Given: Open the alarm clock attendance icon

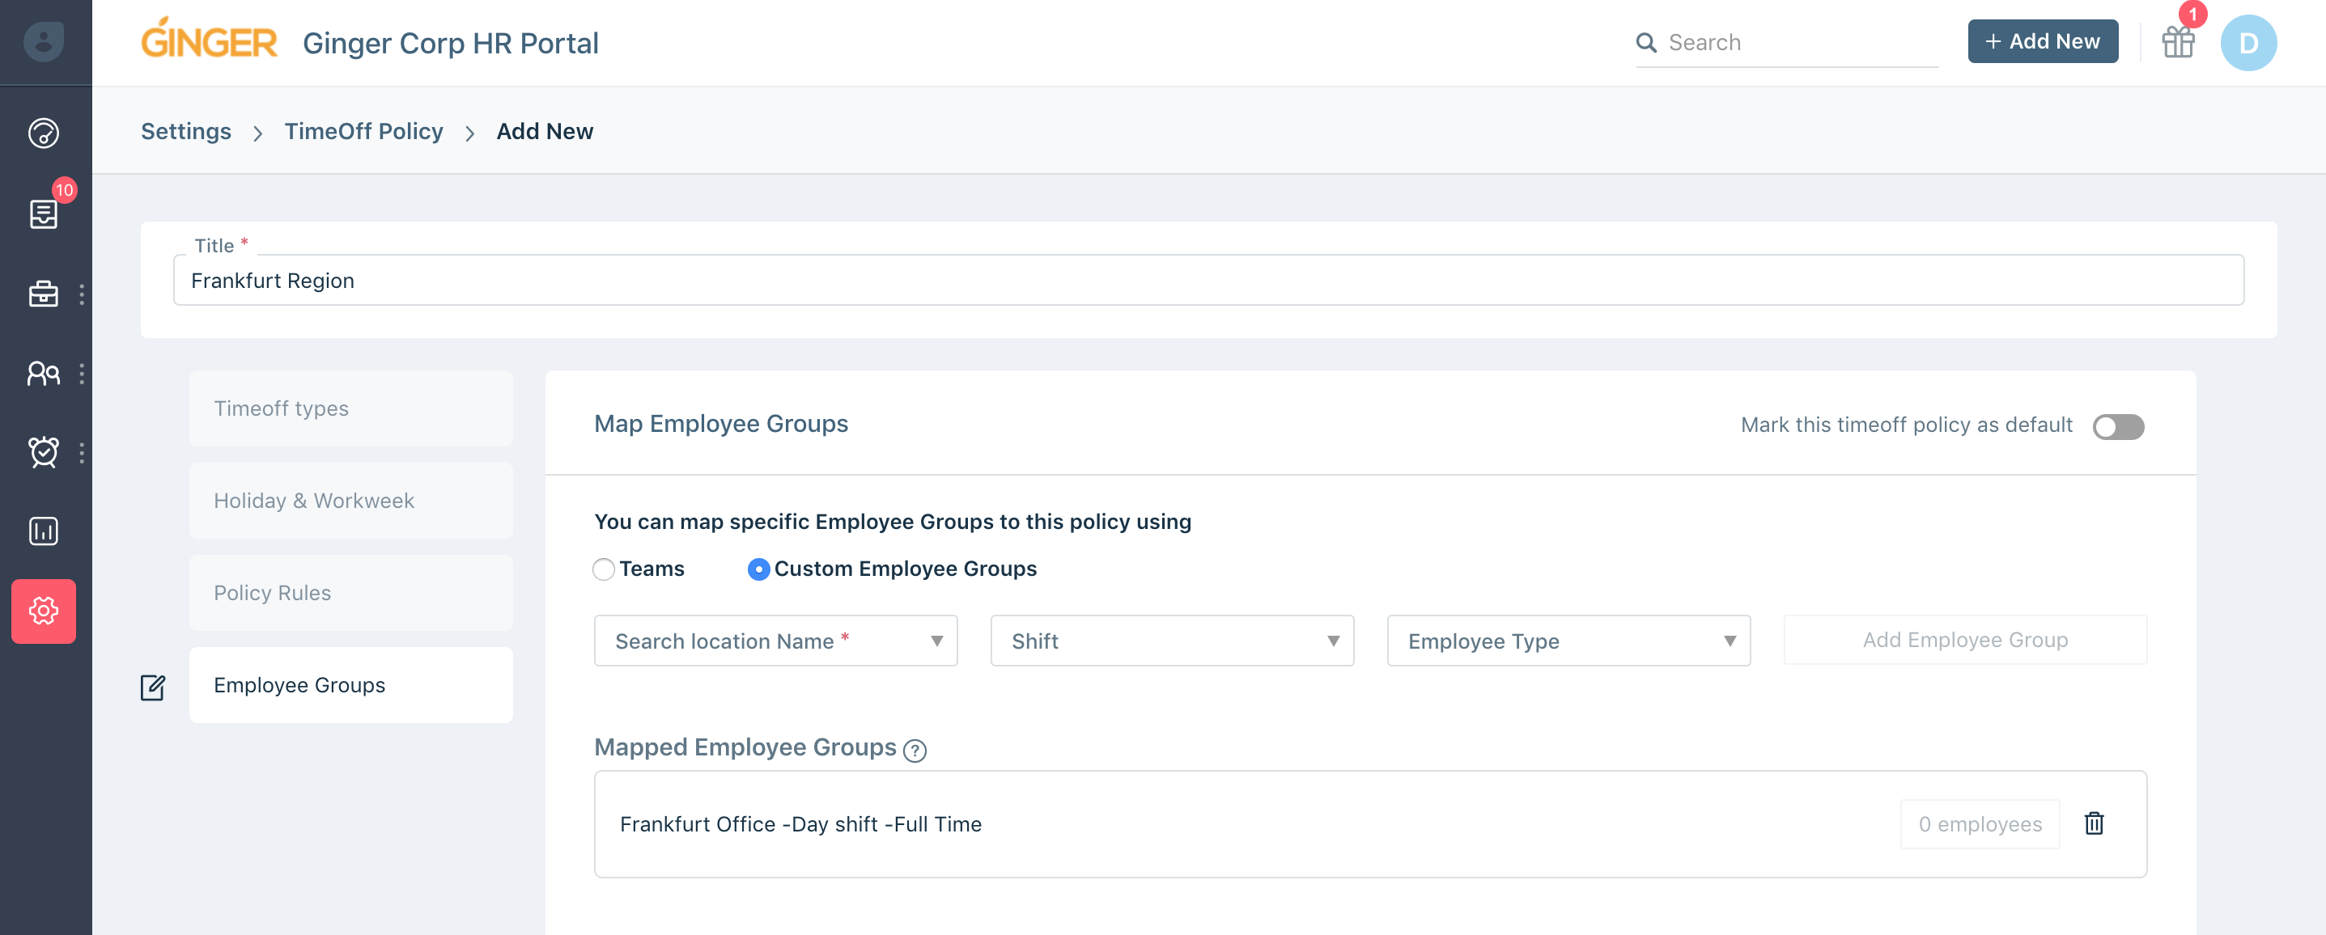Looking at the screenshot, I should [44, 452].
